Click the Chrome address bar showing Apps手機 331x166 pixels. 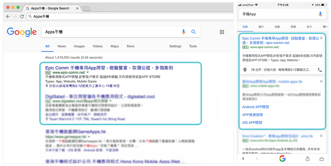130,16
